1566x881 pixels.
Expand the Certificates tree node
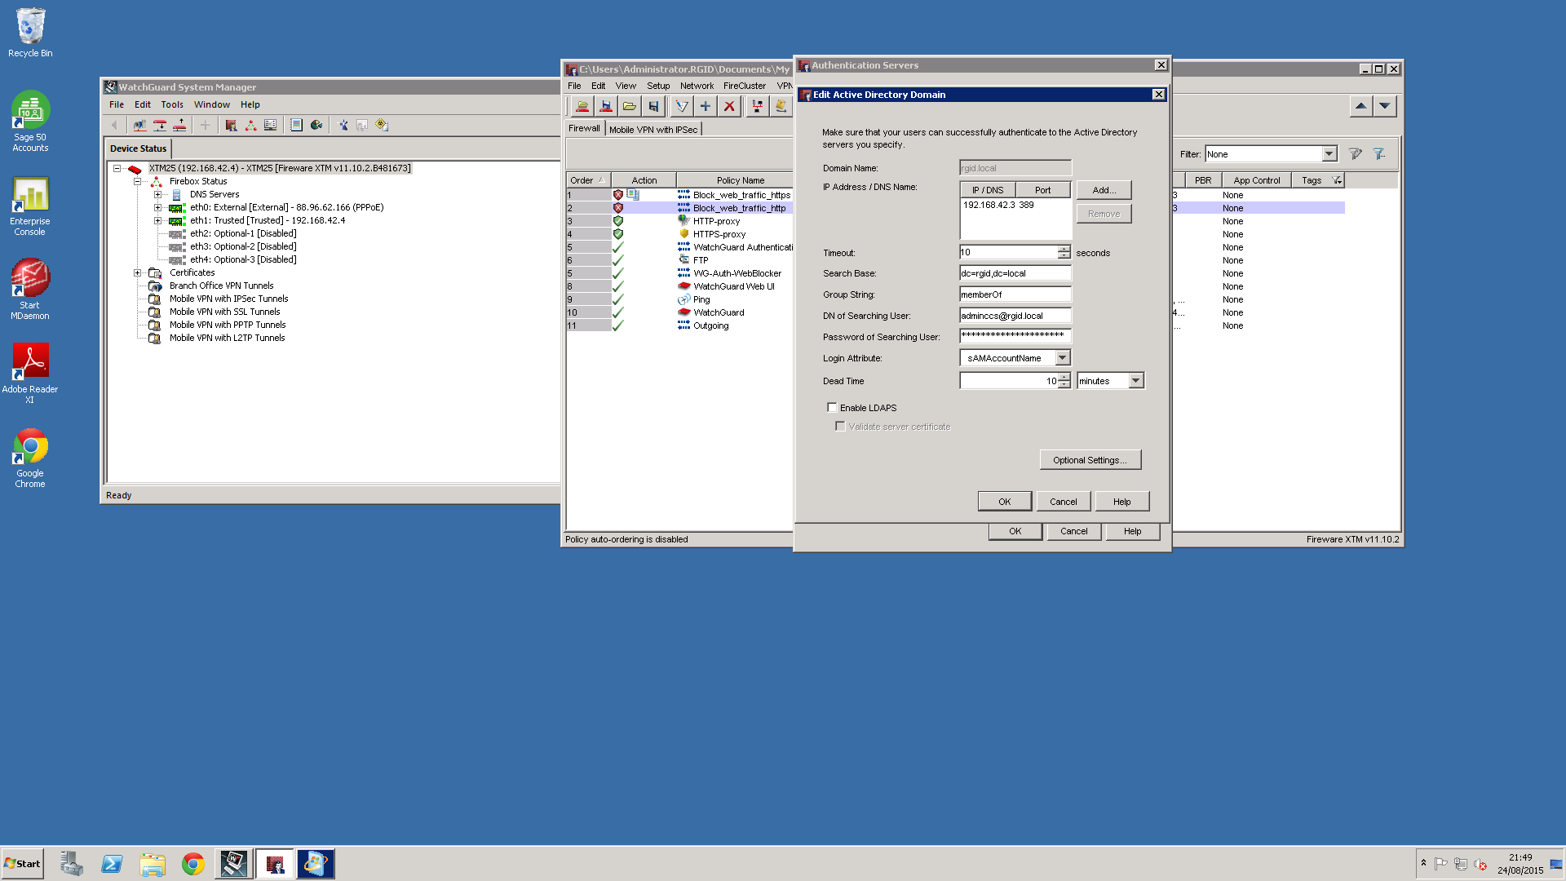pyautogui.click(x=137, y=272)
